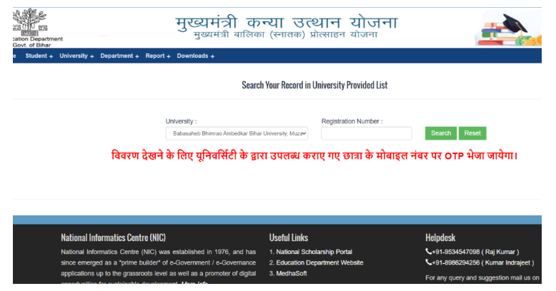Expand the University selection dropdown
This screenshot has width=556, height=291.
(237, 133)
